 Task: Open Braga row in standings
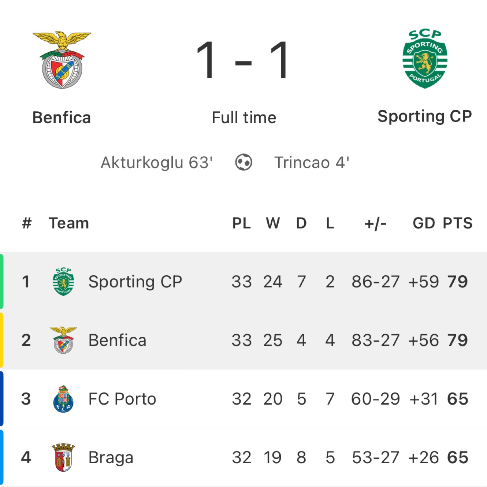pos(243,457)
